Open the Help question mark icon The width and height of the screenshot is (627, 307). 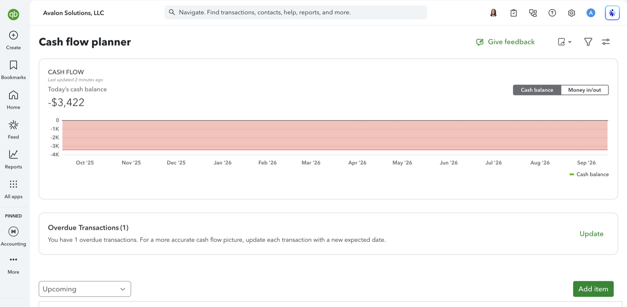coord(552,13)
